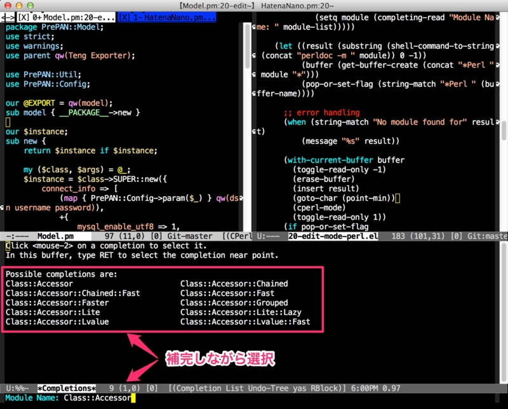Click the ";; error handling" comment
The width and height of the screenshot is (508, 409).
click(322, 113)
